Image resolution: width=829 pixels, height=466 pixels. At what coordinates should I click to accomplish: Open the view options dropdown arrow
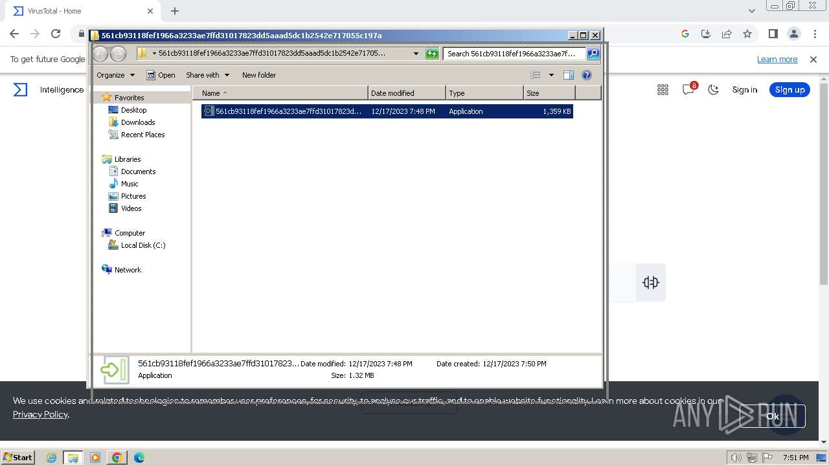(x=551, y=75)
